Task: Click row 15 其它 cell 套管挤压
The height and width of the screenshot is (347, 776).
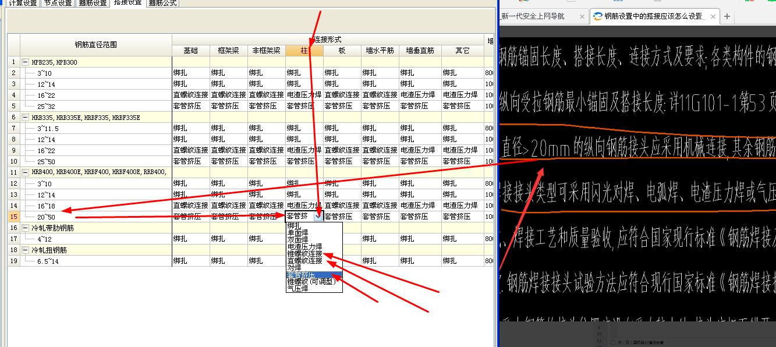Action: tap(463, 217)
